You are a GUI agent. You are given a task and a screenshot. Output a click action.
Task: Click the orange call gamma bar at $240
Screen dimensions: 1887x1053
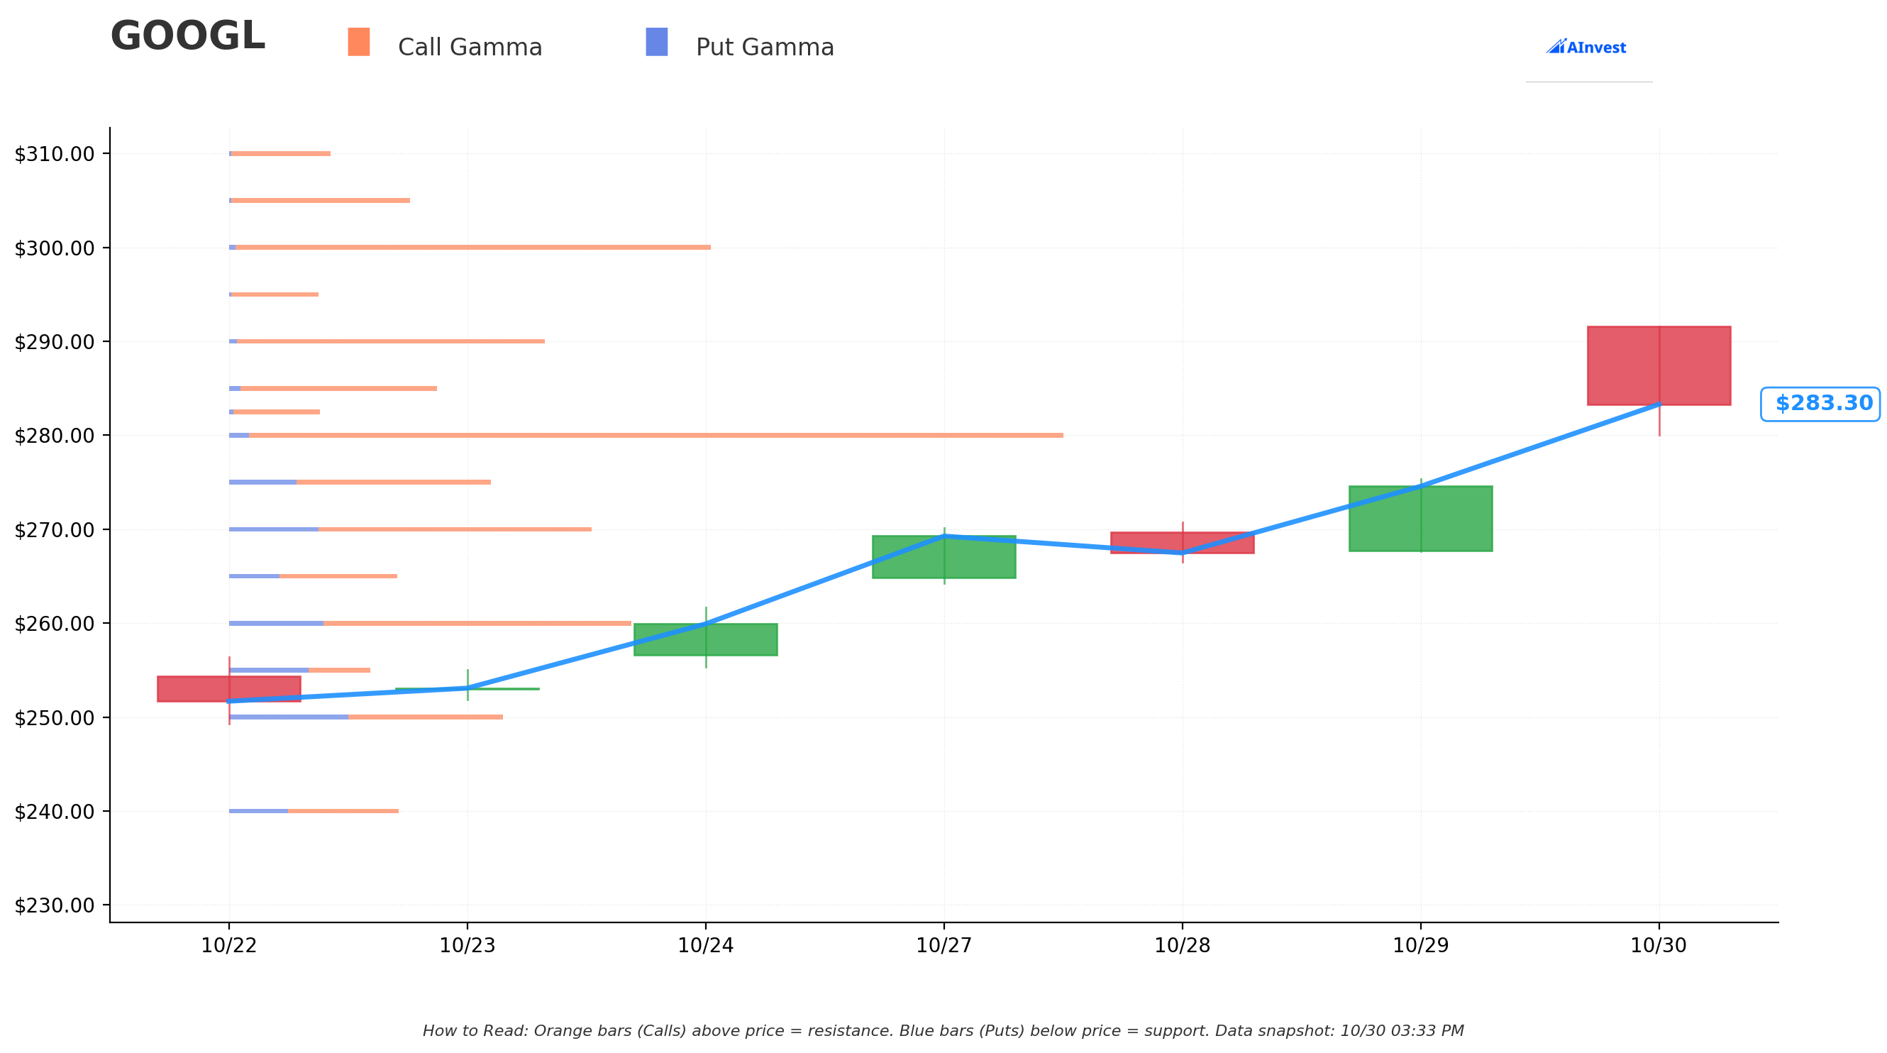tap(343, 811)
